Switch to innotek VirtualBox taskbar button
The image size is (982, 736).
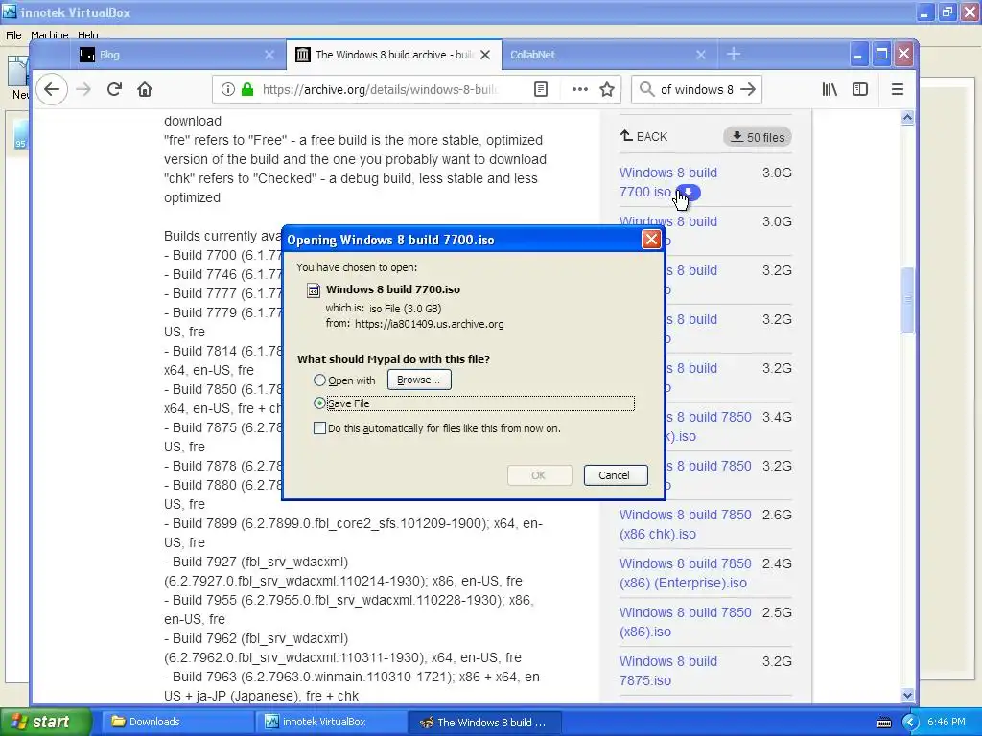click(x=331, y=722)
